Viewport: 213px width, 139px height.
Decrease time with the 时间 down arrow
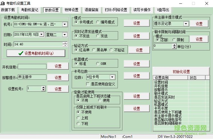[65, 46]
